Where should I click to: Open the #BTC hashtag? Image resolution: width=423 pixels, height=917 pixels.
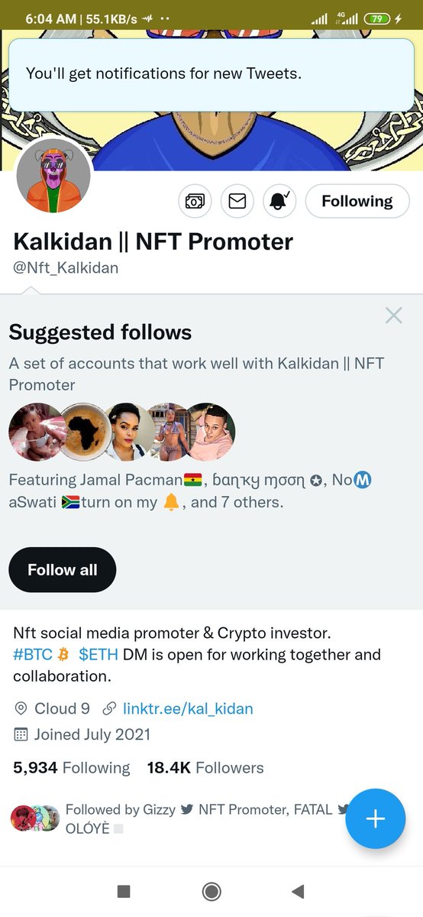tap(32, 655)
